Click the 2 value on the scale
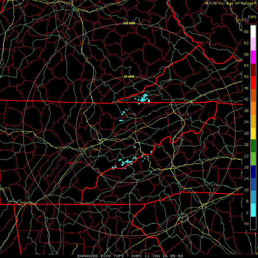258x258 pixels. coord(247,213)
